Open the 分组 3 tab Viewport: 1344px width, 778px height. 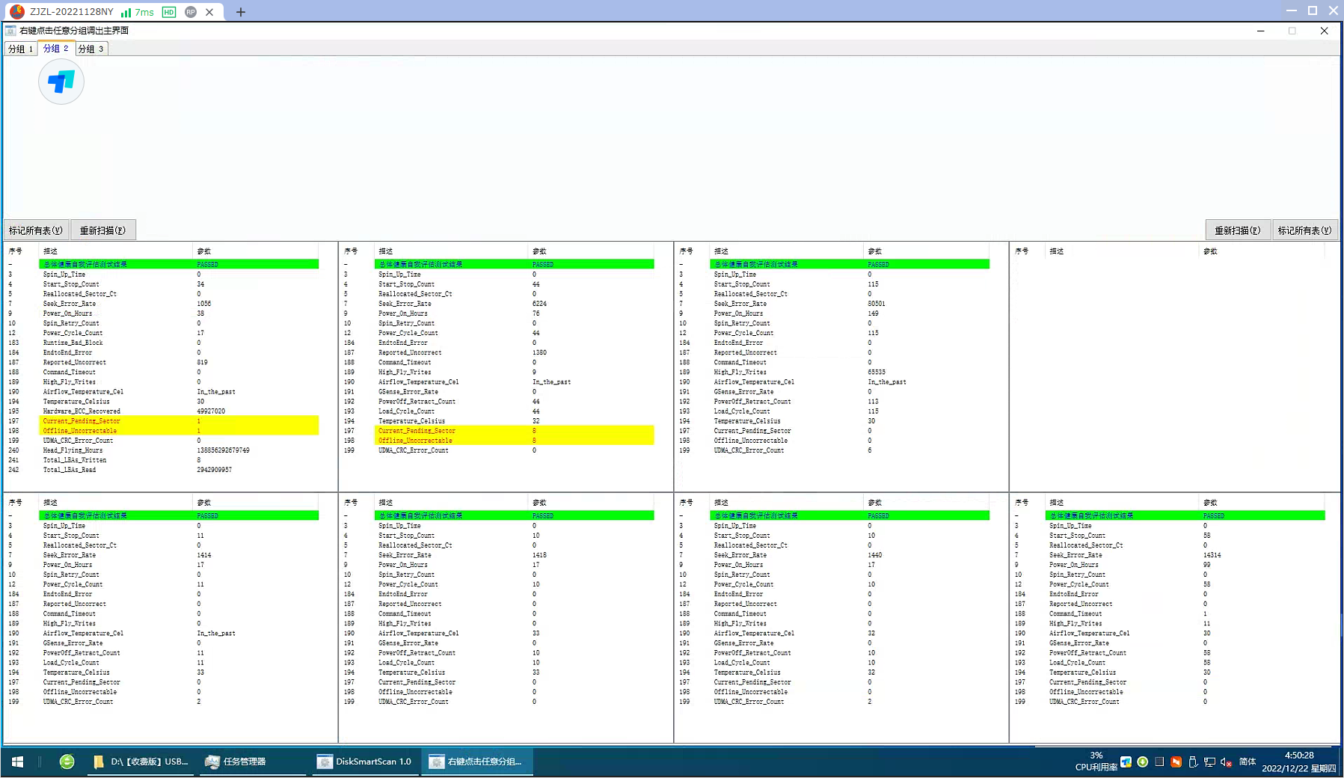(x=91, y=49)
